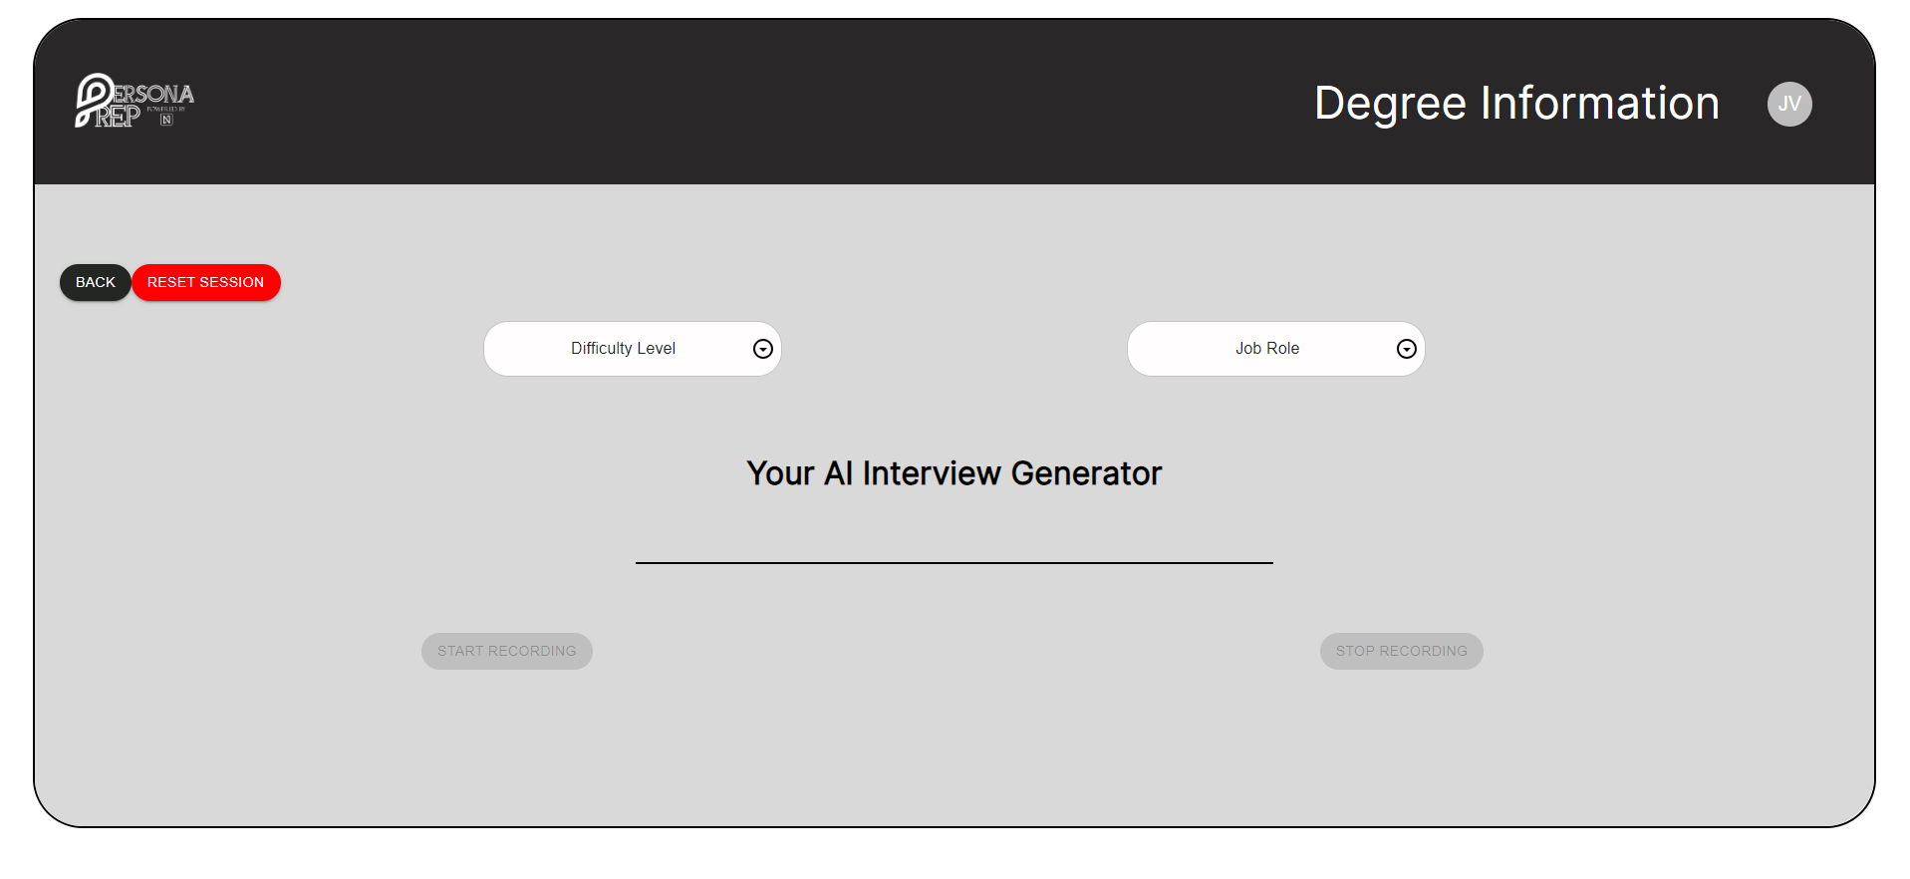
Task: Select the Degree Information header
Action: [x=1515, y=103]
